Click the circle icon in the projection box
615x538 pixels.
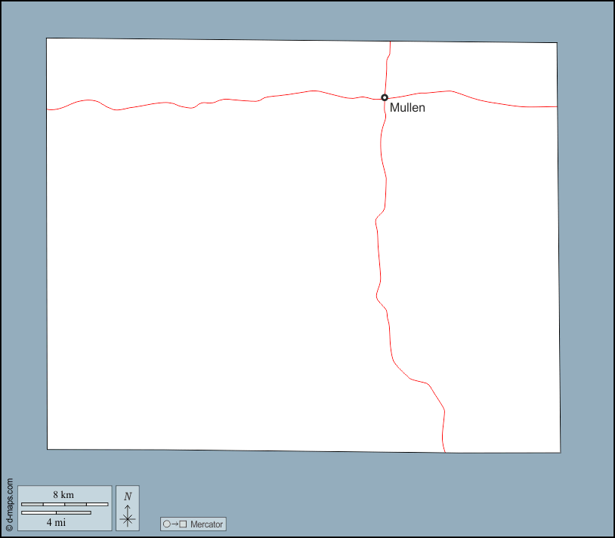(x=167, y=524)
